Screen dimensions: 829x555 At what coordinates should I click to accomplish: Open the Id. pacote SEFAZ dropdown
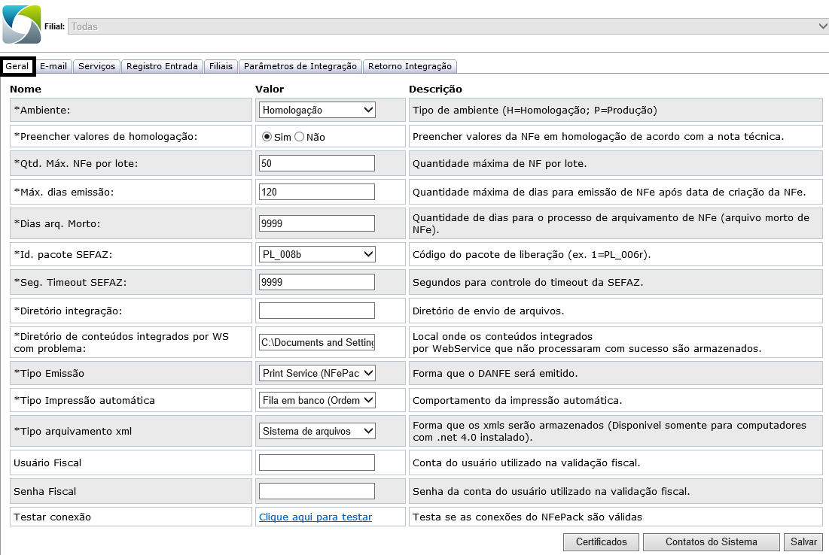pos(316,254)
